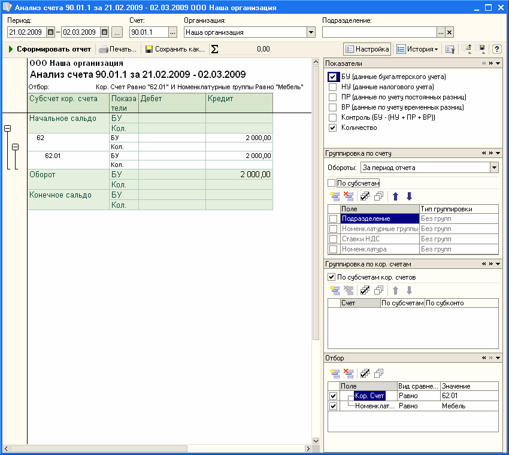Open calendar for start date 21.02.2009
Screen dimensions: 509x455
point(50,32)
